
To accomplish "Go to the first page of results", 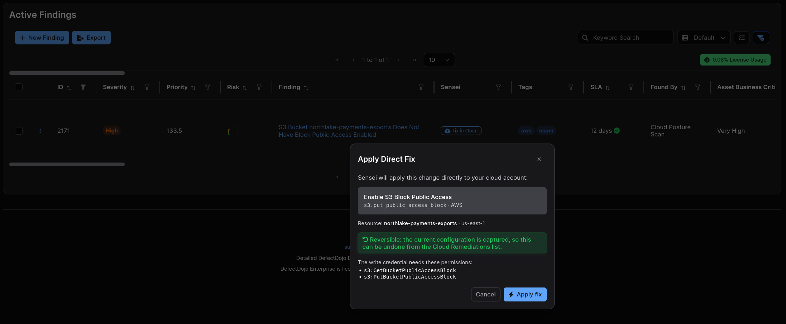I will click(x=337, y=60).
